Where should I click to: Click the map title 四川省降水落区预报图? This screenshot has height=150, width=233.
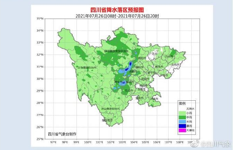tap(117, 10)
